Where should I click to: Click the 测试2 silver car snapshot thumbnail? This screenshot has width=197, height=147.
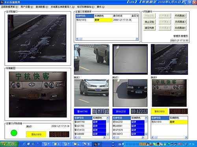coord(91,93)
